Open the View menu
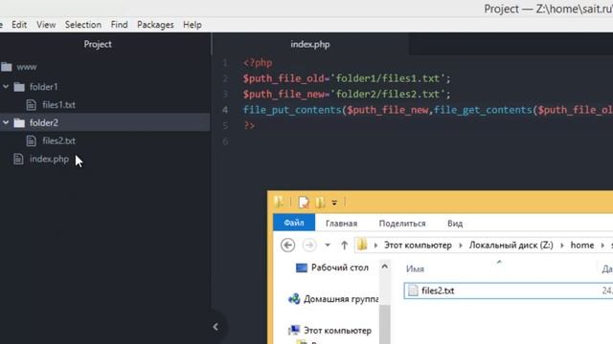The width and height of the screenshot is (613, 344). coord(46,25)
